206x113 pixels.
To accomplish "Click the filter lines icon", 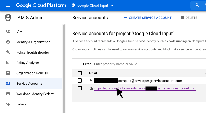I will (x=79, y=64).
